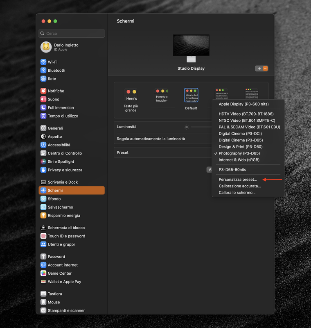
Task: Open Wallet e Apple Pay icon
Action: (x=43, y=282)
